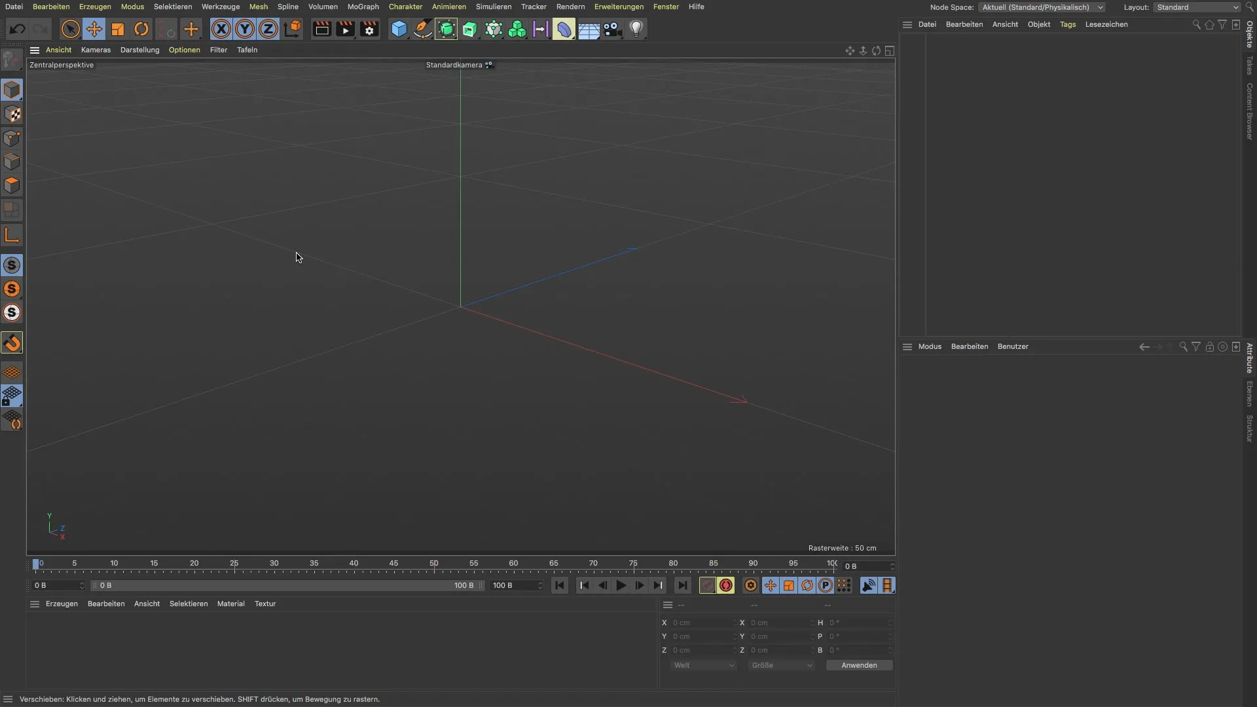Toggle viewport maximize icon
The height and width of the screenshot is (707, 1257).
tap(890, 50)
